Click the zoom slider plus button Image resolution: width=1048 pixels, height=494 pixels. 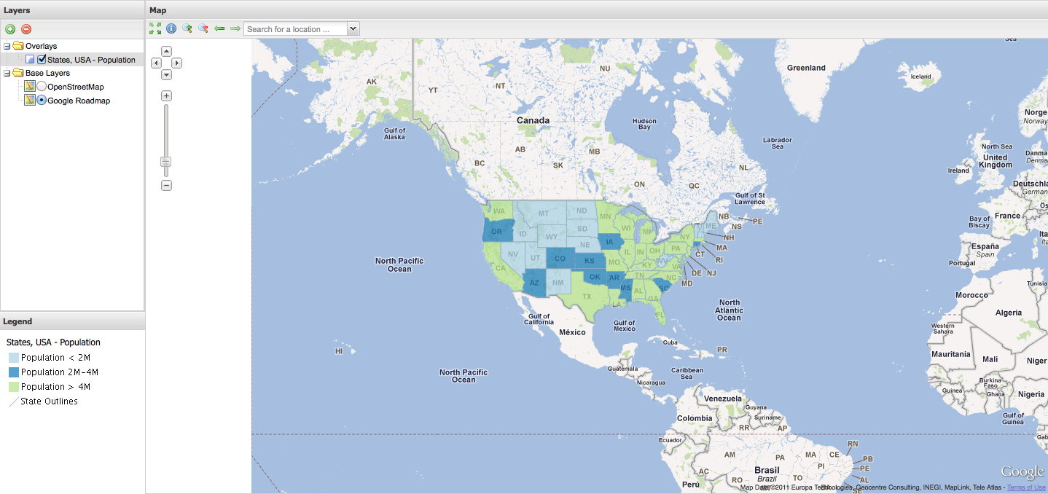[x=166, y=96]
